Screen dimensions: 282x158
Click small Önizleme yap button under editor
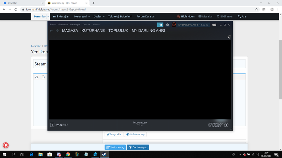135,134
